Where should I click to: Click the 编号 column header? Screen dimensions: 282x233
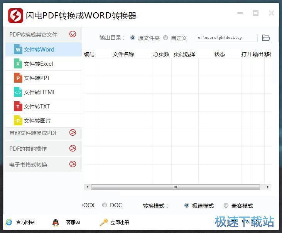pos(89,54)
